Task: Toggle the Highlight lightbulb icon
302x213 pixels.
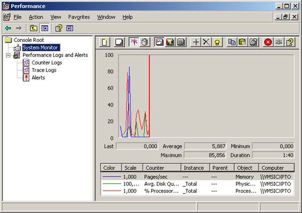Action: (217, 42)
